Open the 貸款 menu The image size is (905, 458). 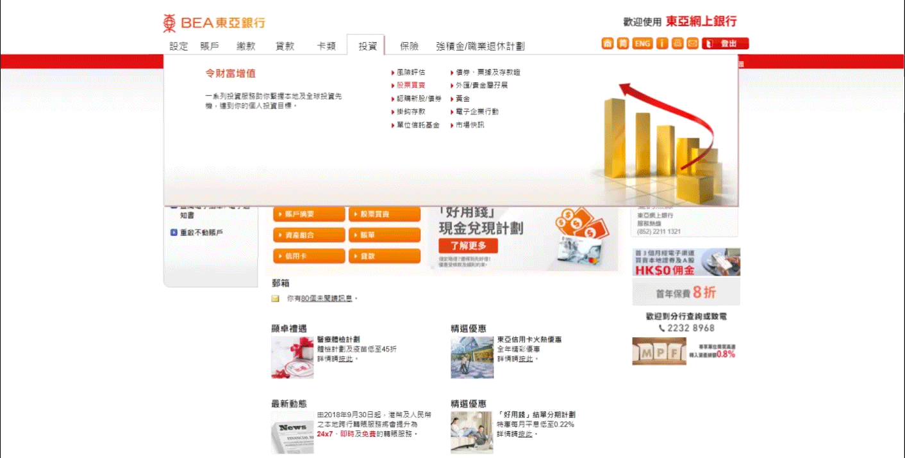coord(285,46)
